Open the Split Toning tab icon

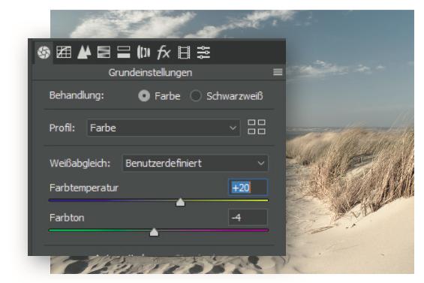pos(124,53)
